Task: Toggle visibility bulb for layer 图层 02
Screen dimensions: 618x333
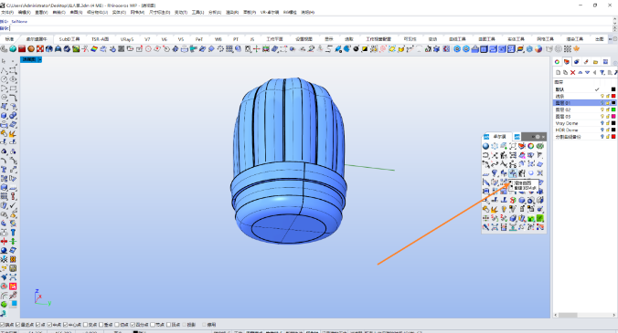Action: tap(602, 109)
